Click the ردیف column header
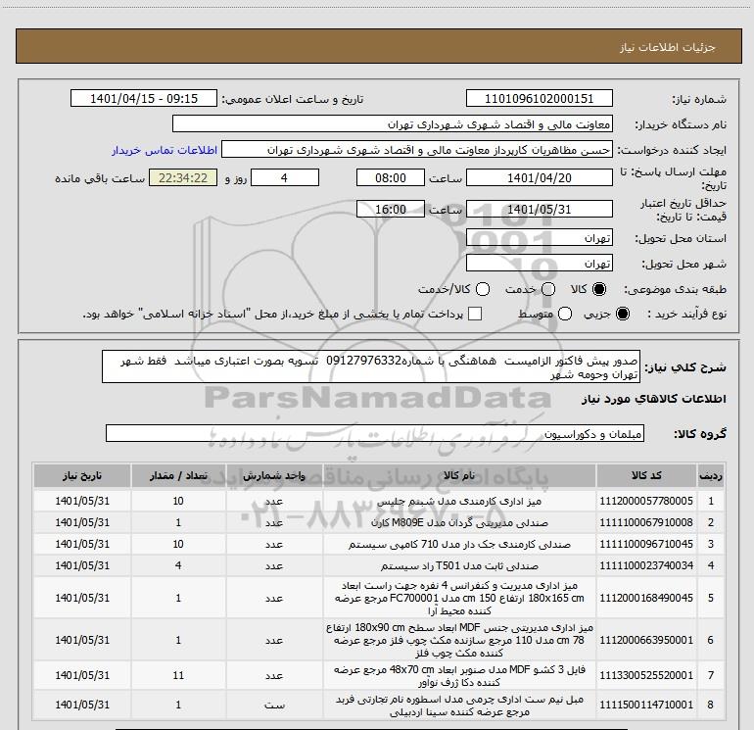This screenshot has height=730, width=754. pos(710,475)
